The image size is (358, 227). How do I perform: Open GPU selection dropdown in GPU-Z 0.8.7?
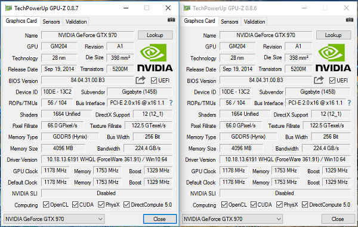(x=54, y=219)
